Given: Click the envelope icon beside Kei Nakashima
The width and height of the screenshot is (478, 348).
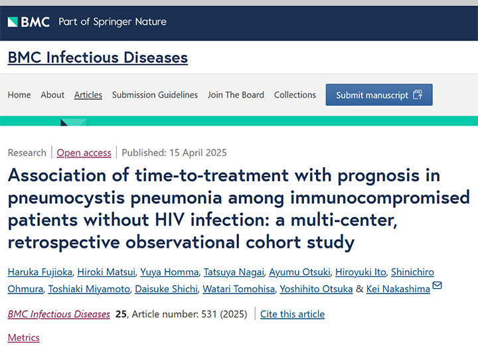Looking at the screenshot, I should (437, 285).
